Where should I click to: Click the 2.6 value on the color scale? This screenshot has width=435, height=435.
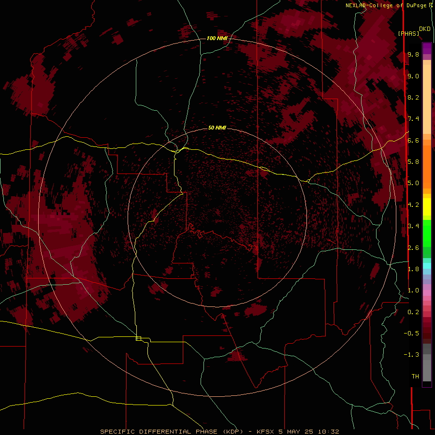pos(413,247)
